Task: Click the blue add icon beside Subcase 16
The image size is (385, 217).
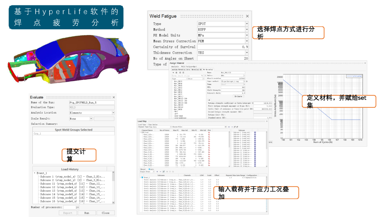Action: pyautogui.click(x=255, y=162)
